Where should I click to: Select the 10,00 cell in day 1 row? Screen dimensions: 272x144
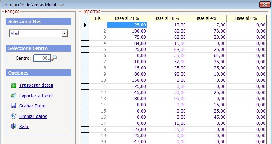167,25
